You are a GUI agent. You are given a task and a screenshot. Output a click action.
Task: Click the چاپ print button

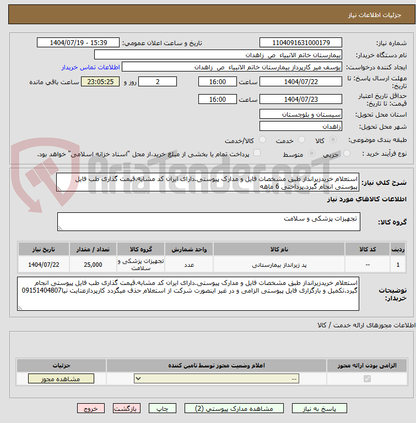click(x=163, y=409)
